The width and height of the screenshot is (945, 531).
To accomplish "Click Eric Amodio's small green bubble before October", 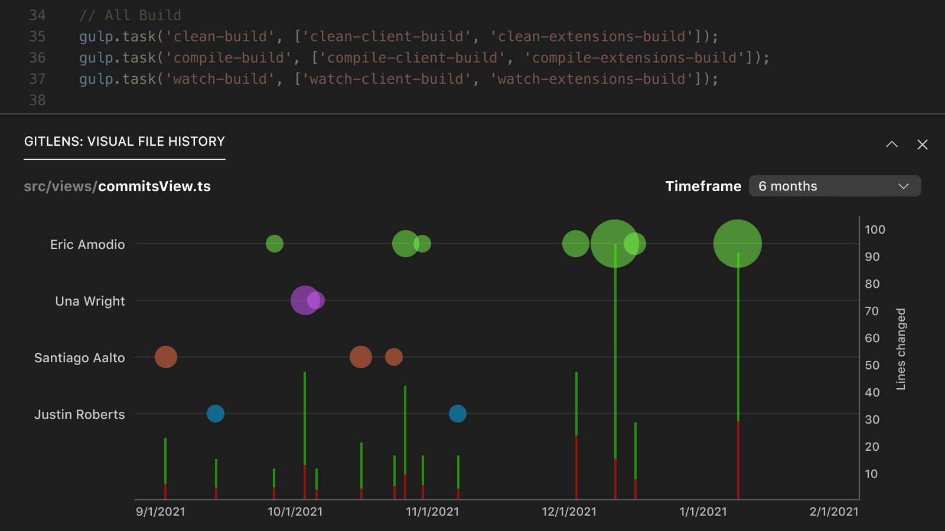I will 275,244.
